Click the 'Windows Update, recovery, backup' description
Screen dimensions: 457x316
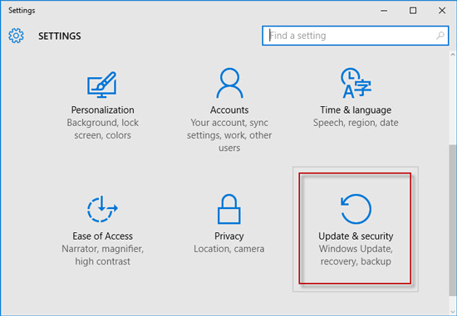[x=356, y=255]
